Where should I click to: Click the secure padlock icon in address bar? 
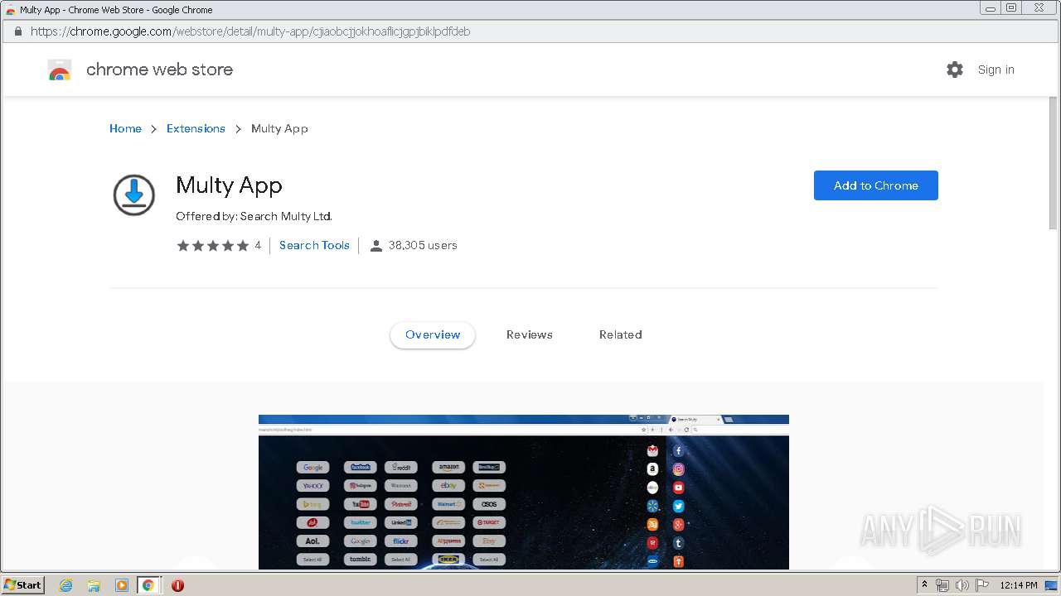pos(17,31)
